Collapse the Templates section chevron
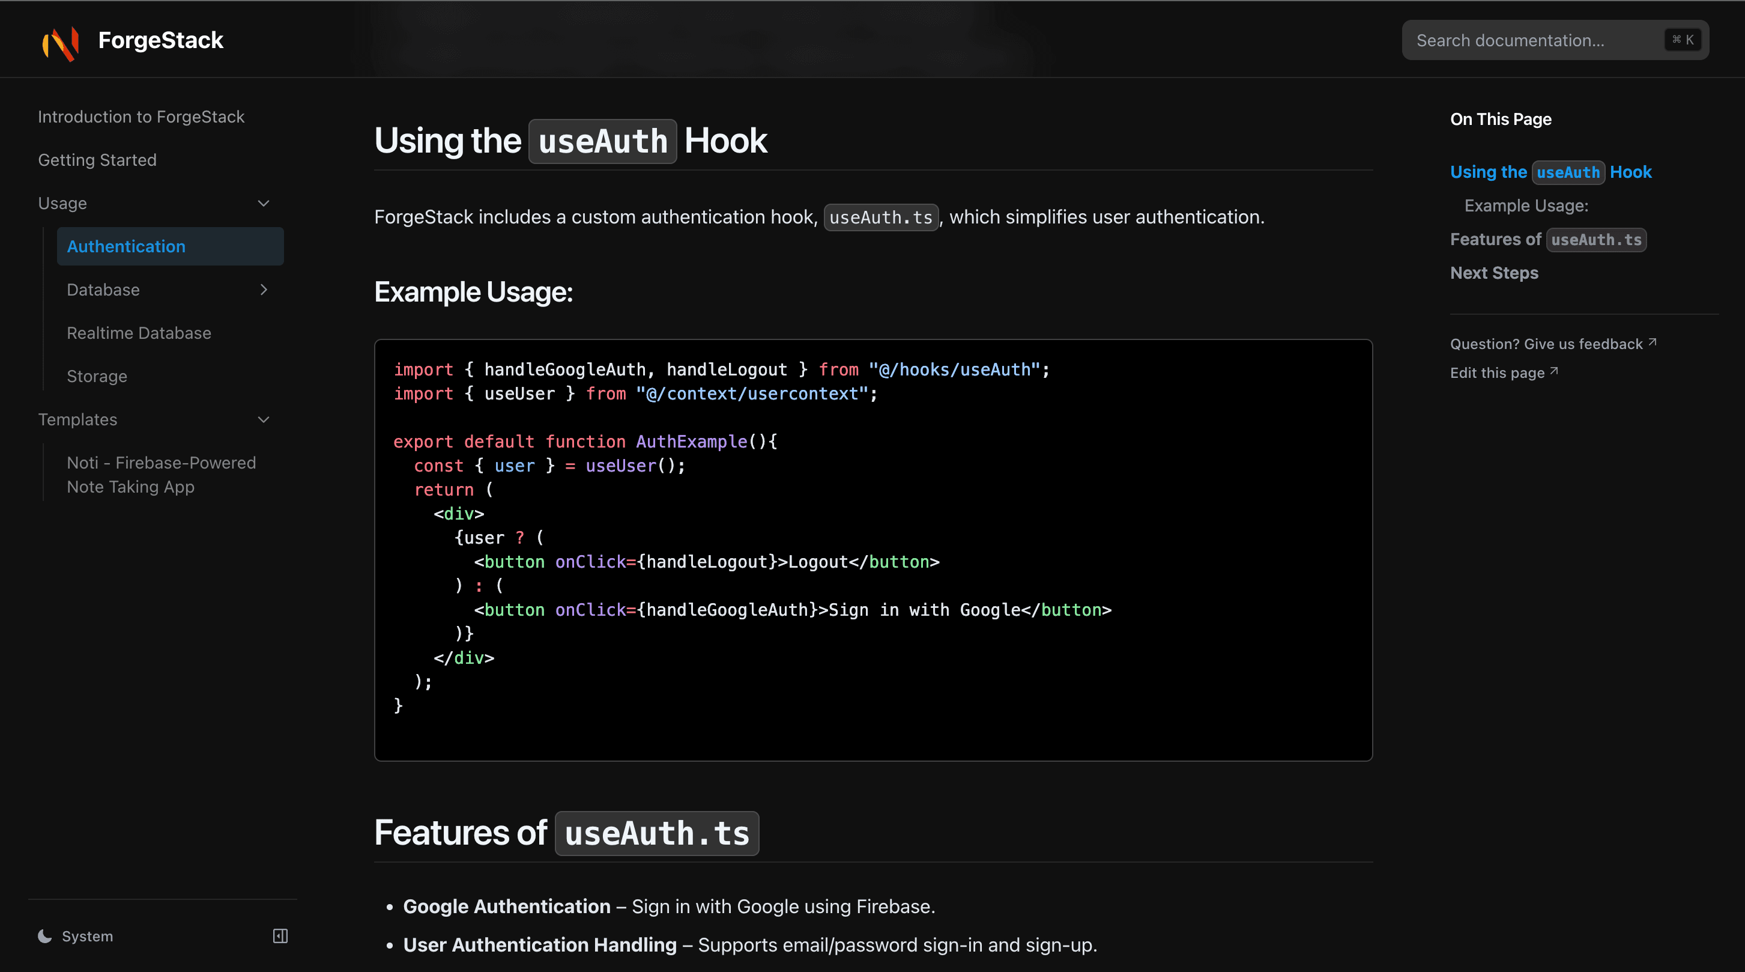The image size is (1745, 972). (x=264, y=419)
